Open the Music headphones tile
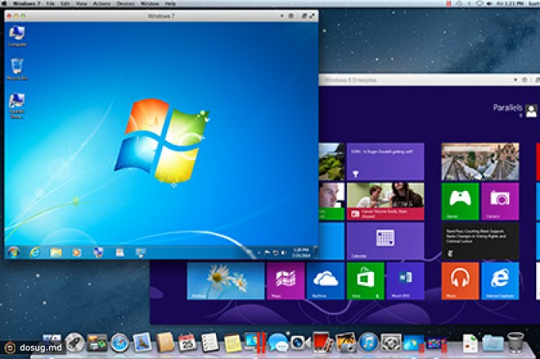540x359 pixels. tap(460, 281)
